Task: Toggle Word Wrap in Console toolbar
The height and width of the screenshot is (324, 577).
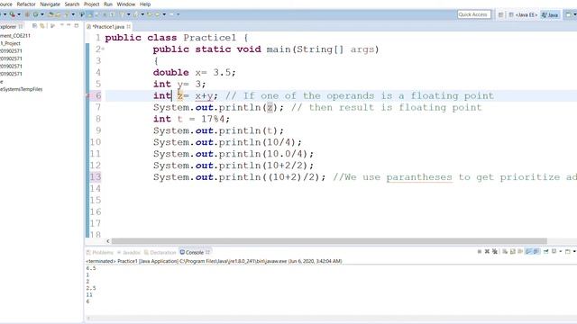Action: tap(520, 252)
